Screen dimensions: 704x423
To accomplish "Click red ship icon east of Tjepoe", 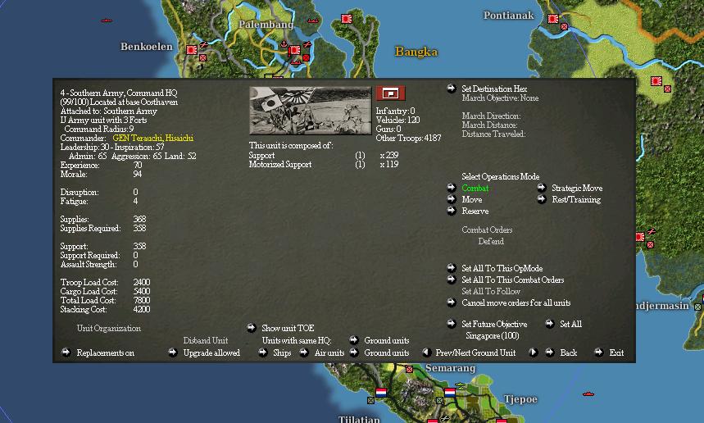I will click(588, 393).
